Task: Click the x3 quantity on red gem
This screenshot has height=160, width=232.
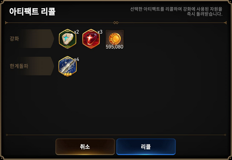Action: (x=100, y=32)
